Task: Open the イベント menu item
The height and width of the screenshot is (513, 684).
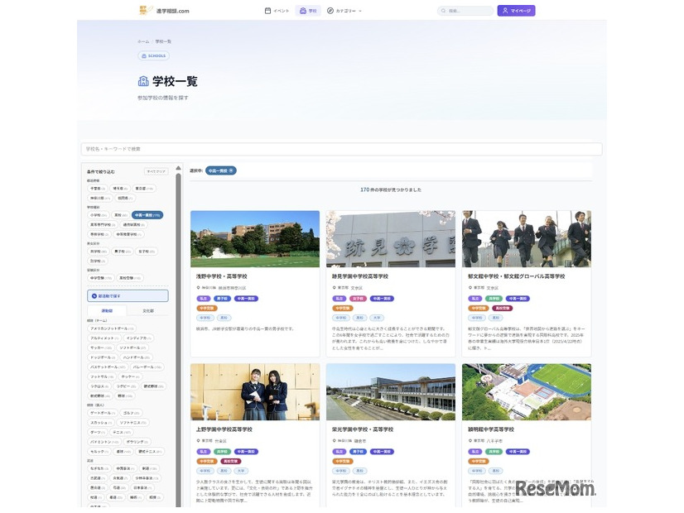Action: 277,11
